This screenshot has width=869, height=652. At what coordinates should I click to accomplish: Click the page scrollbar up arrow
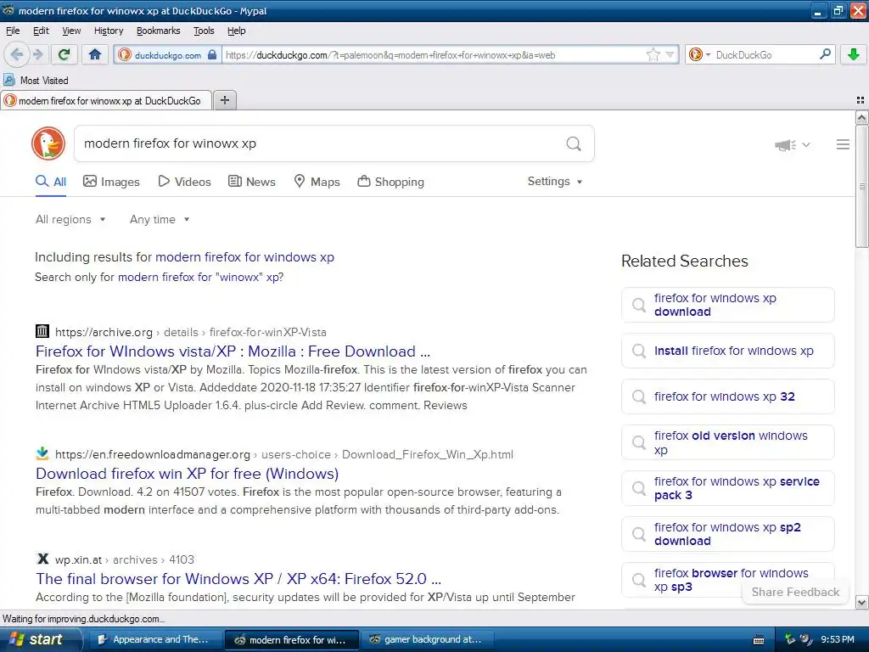point(861,117)
